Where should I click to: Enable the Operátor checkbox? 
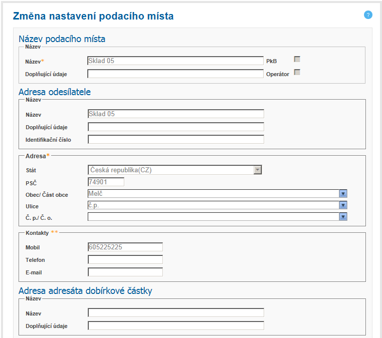[297, 73]
